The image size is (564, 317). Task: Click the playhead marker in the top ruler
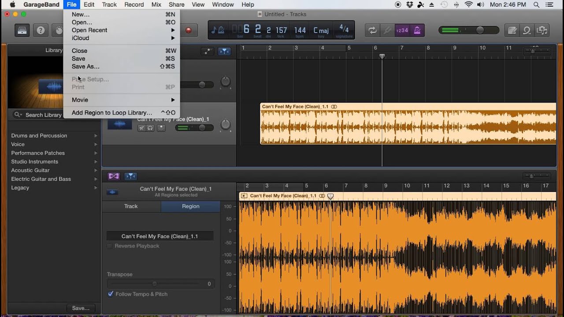tap(382, 56)
